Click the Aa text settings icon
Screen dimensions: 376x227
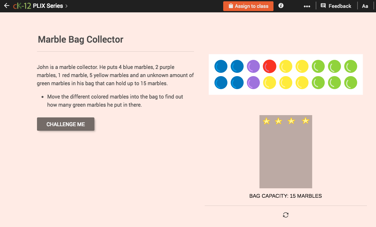tap(365, 6)
